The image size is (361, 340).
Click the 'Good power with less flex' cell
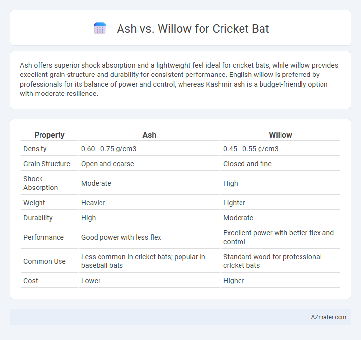point(121,237)
